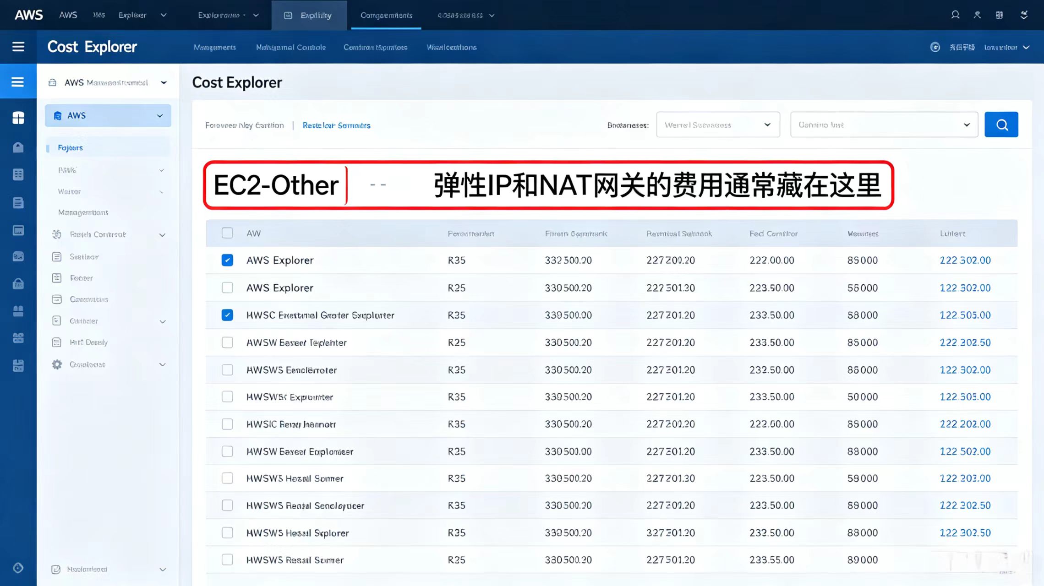Screen dimensions: 1044x586
Task: Switch to the Explilty tab
Action: coord(309,16)
